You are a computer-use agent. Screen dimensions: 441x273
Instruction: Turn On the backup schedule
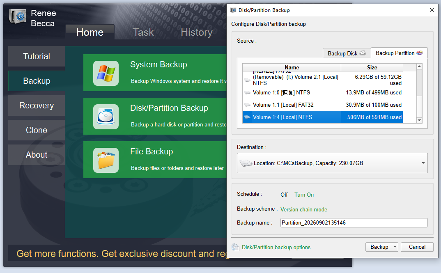click(304, 195)
